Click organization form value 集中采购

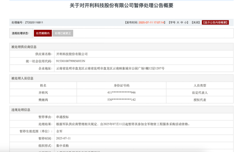(x=63, y=146)
